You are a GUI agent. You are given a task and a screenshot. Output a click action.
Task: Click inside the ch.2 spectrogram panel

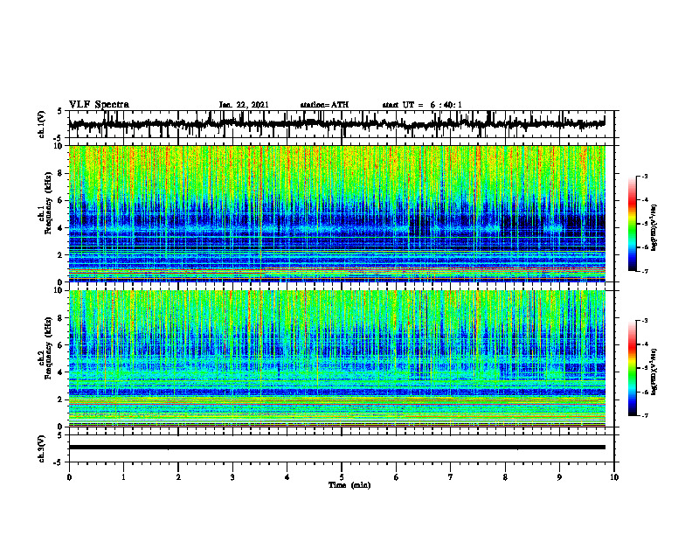click(337, 358)
